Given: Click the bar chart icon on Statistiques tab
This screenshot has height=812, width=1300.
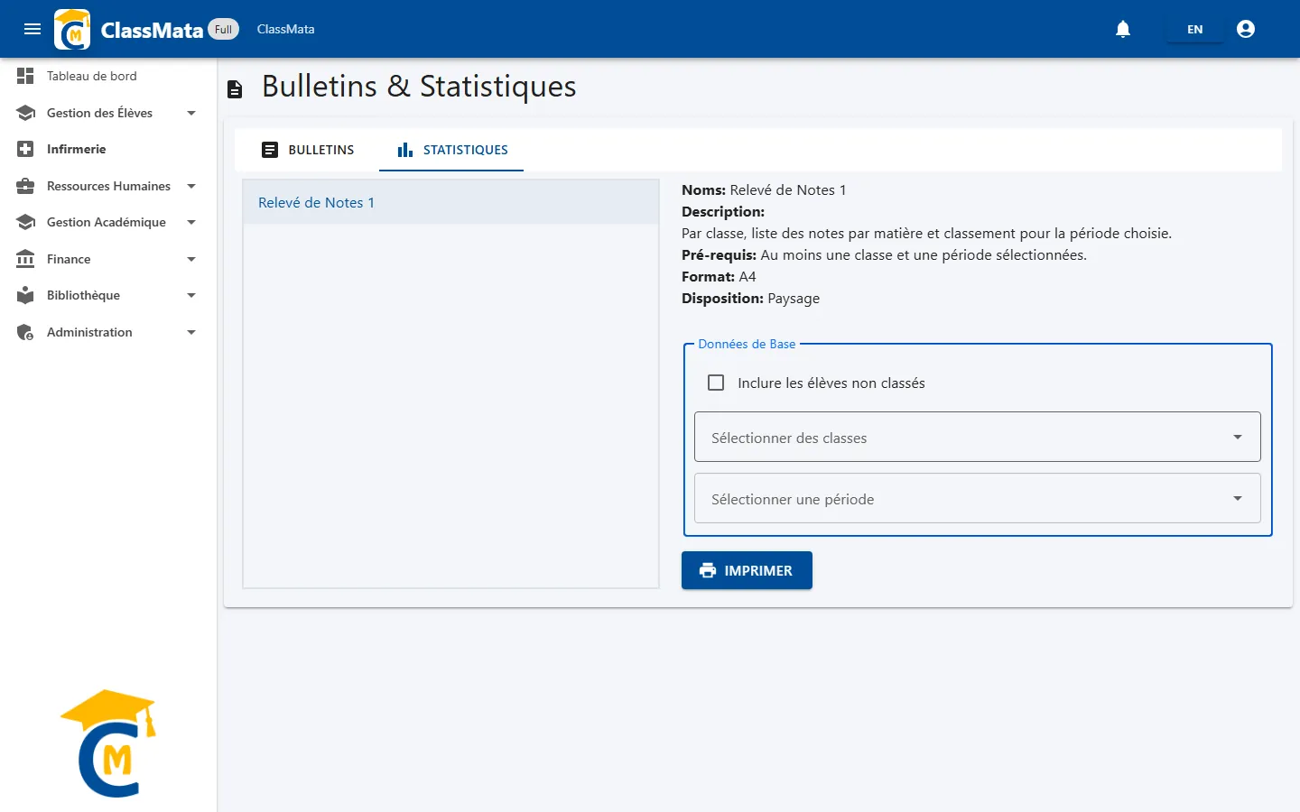Looking at the screenshot, I should coord(405,150).
